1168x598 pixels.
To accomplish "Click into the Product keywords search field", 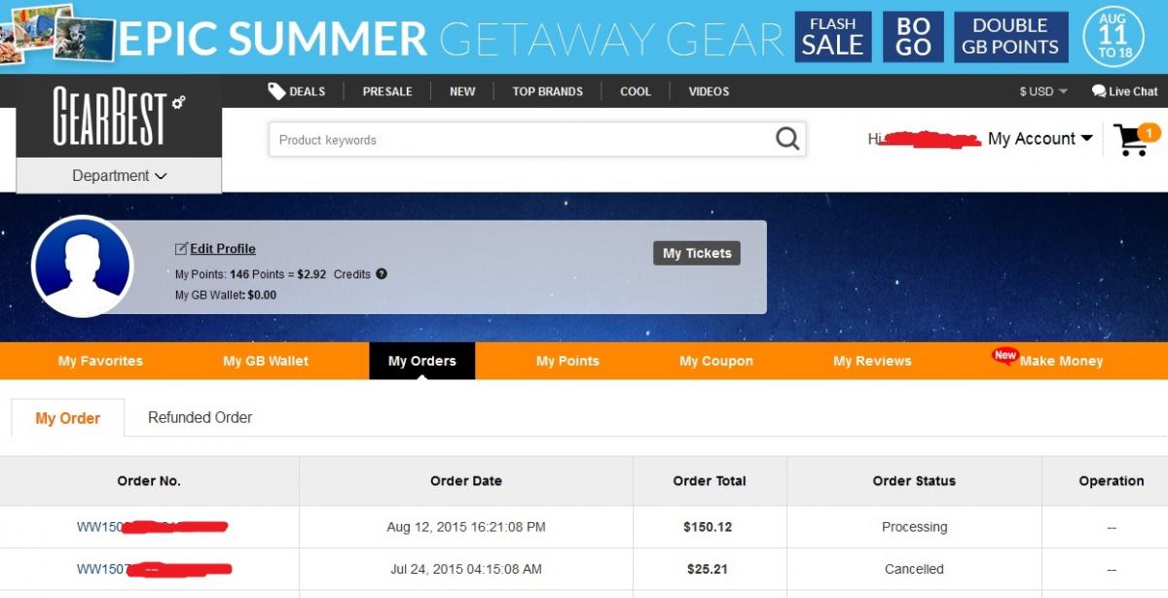I will (522, 140).
